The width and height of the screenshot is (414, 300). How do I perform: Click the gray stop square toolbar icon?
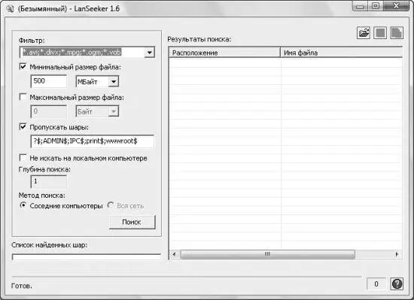click(380, 33)
